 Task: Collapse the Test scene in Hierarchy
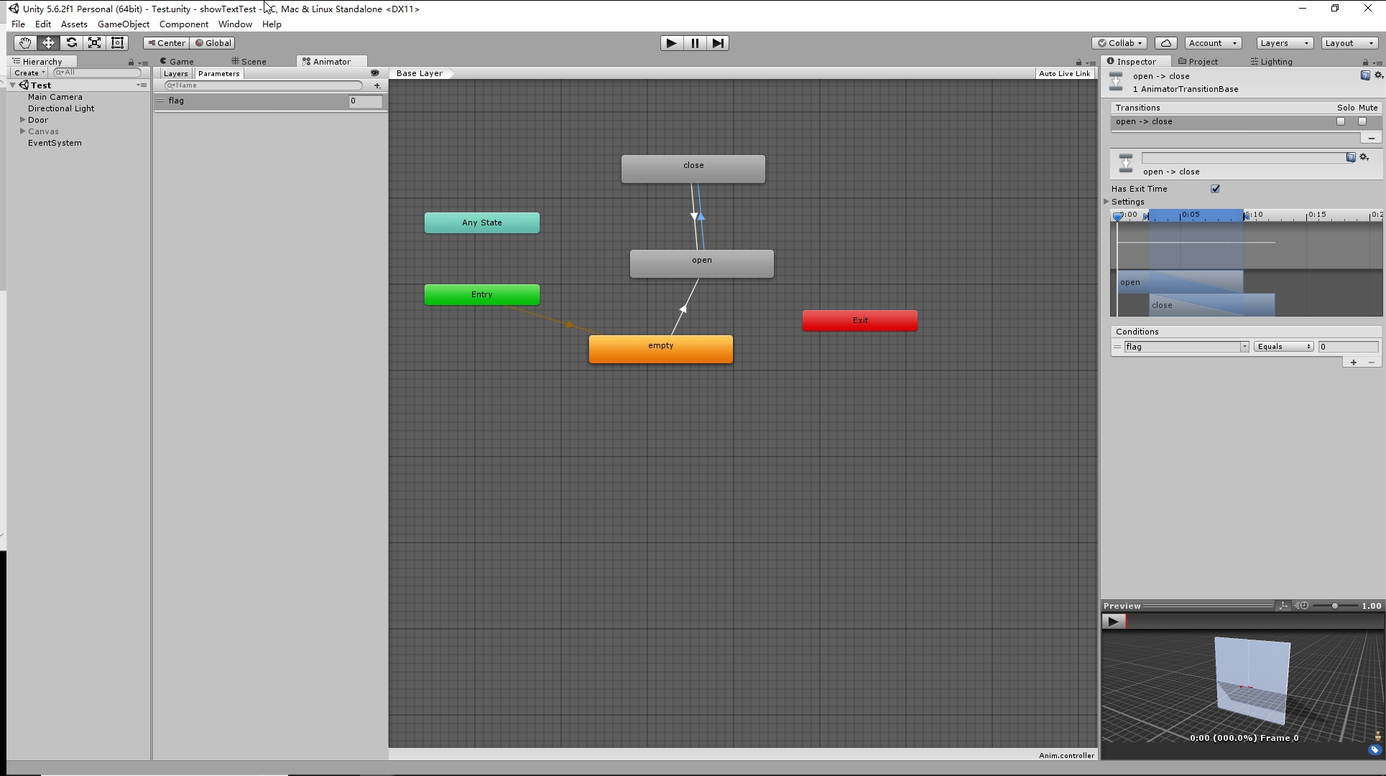pyautogui.click(x=12, y=84)
